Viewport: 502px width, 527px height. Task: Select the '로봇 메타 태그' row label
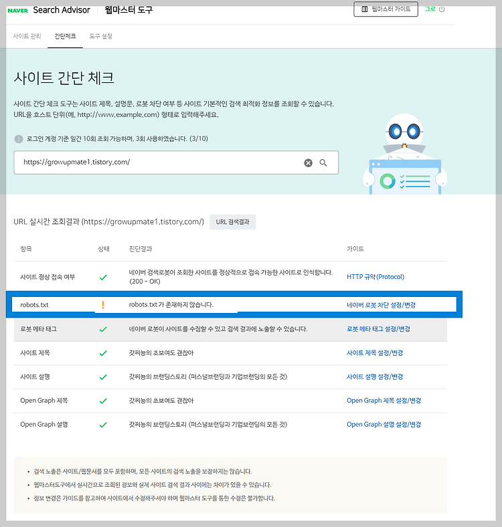[38, 328]
